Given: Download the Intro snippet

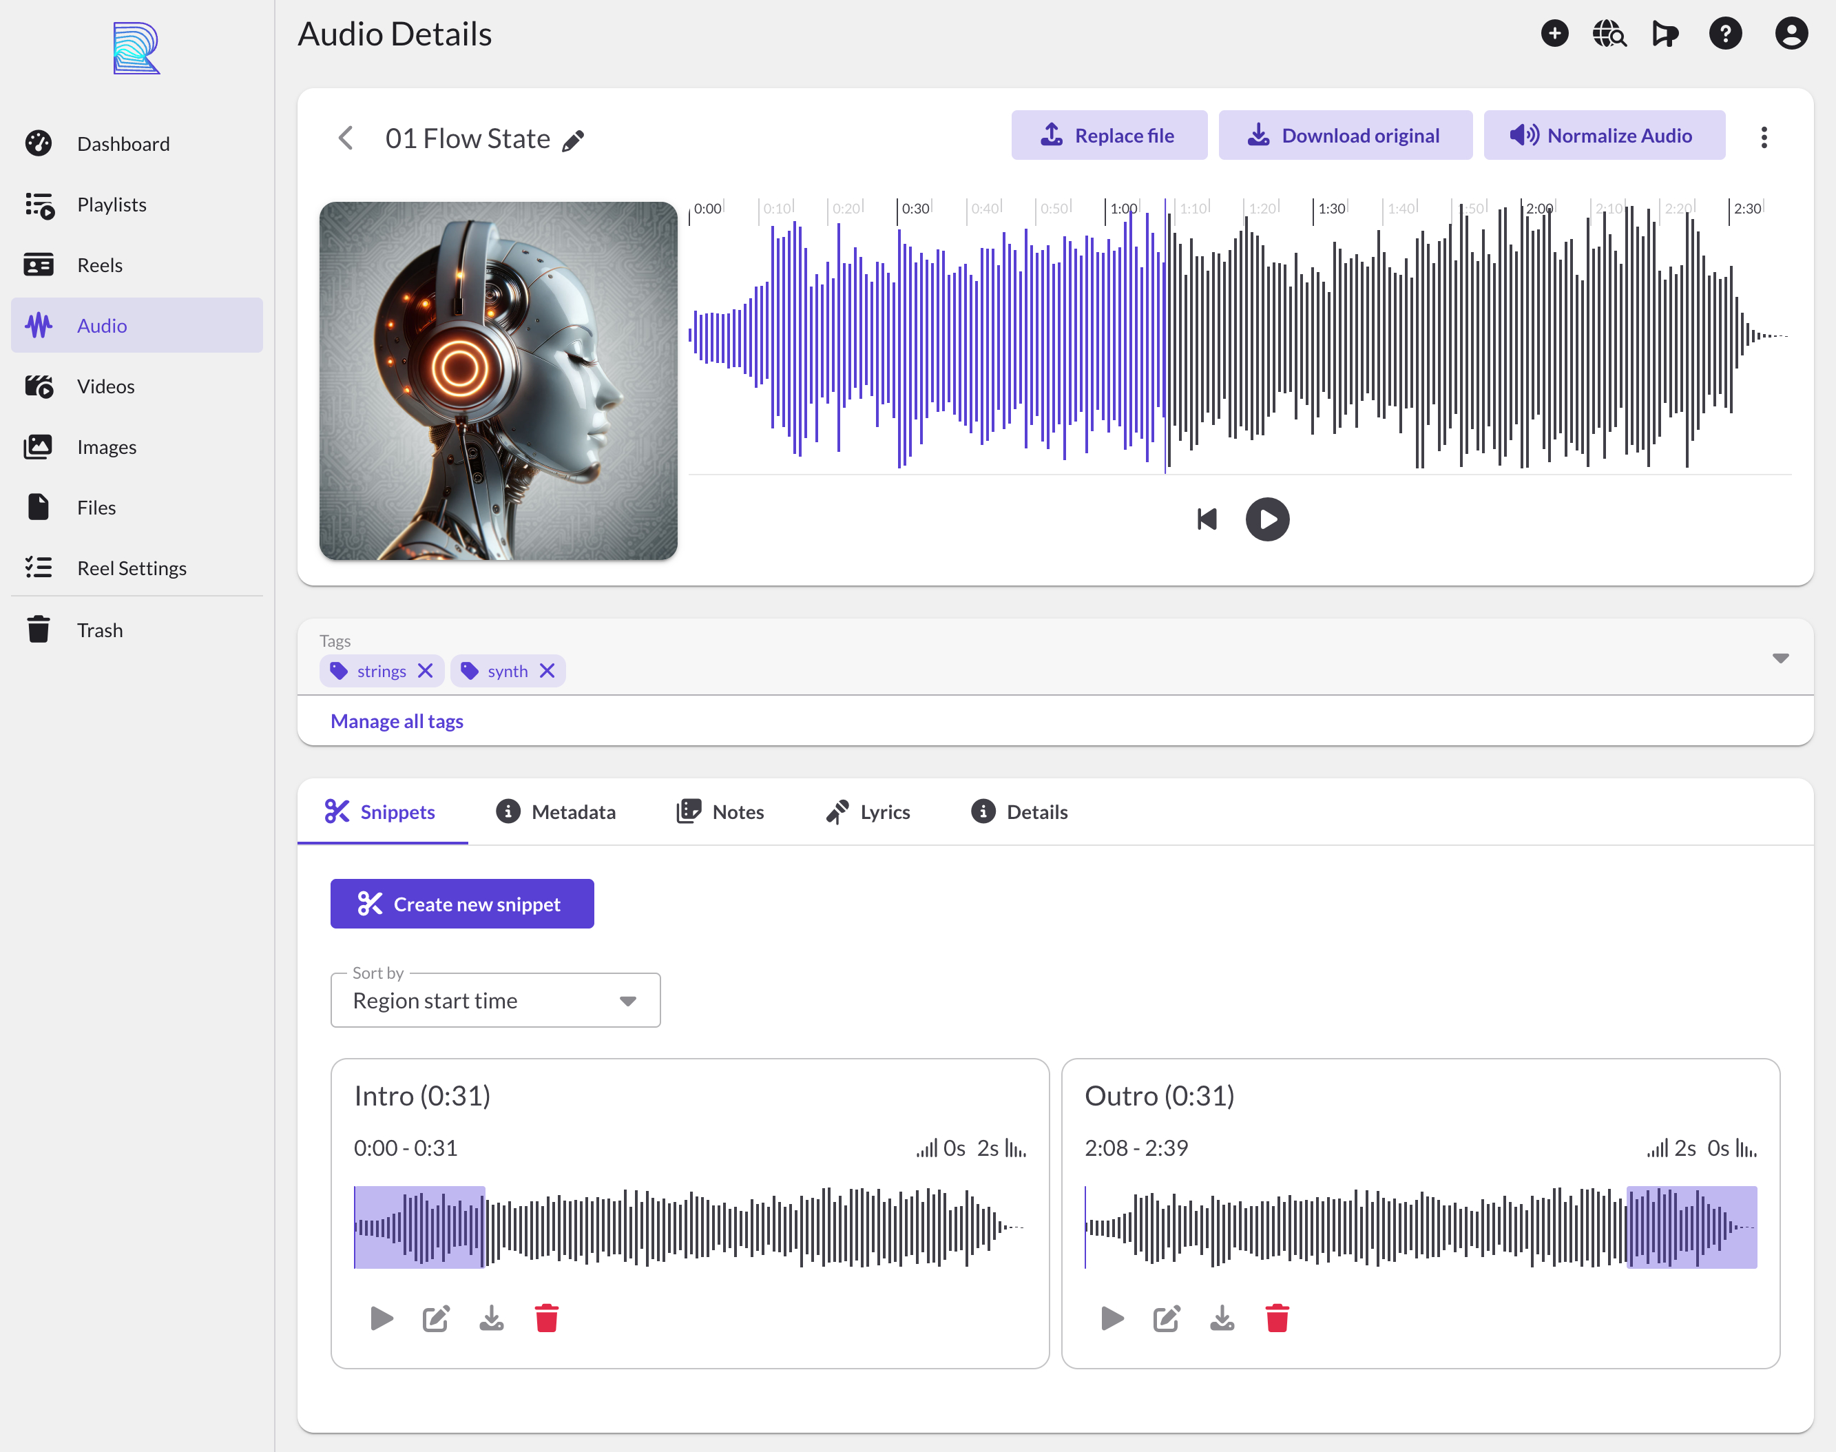Looking at the screenshot, I should click(x=491, y=1318).
